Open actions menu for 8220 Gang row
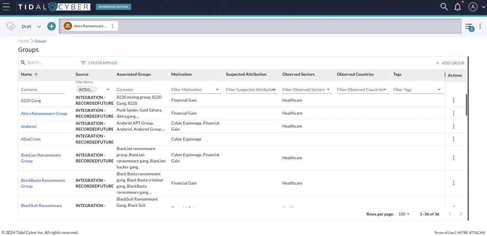 [454, 100]
